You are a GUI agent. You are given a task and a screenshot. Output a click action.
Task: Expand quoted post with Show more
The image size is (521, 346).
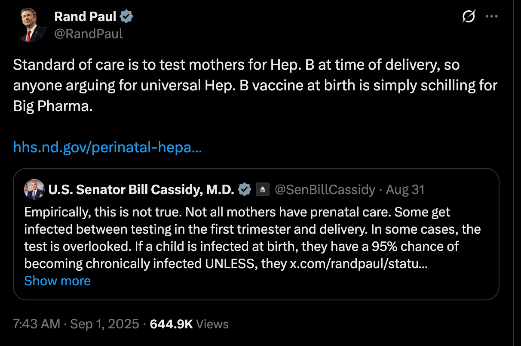tap(57, 281)
